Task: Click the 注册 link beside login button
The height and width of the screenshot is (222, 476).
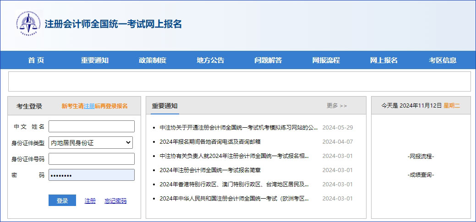Action: 90,201
